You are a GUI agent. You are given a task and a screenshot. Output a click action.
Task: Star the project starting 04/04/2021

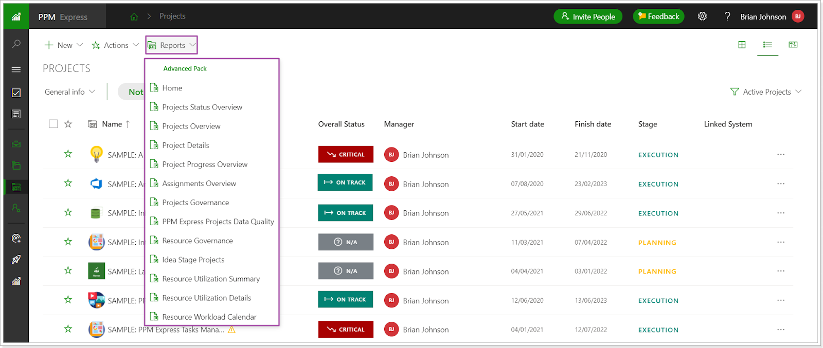68,270
